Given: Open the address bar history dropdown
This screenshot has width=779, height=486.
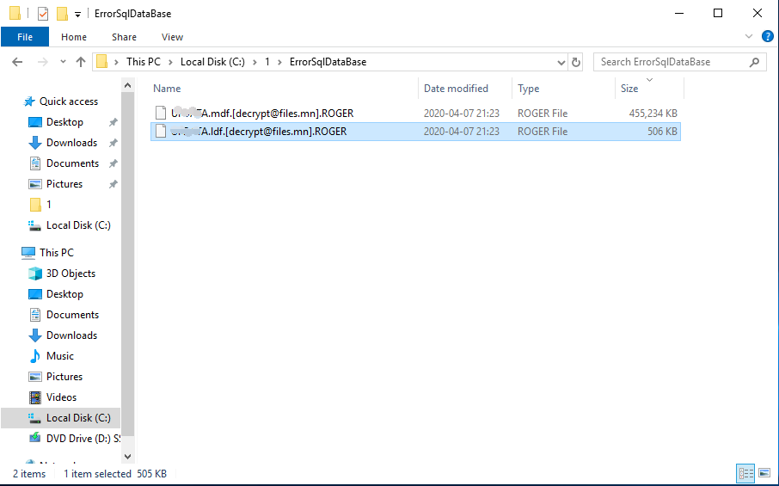Looking at the screenshot, I should coord(561,63).
